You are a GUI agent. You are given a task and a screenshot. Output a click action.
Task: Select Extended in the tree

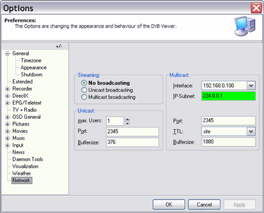[x=22, y=82]
